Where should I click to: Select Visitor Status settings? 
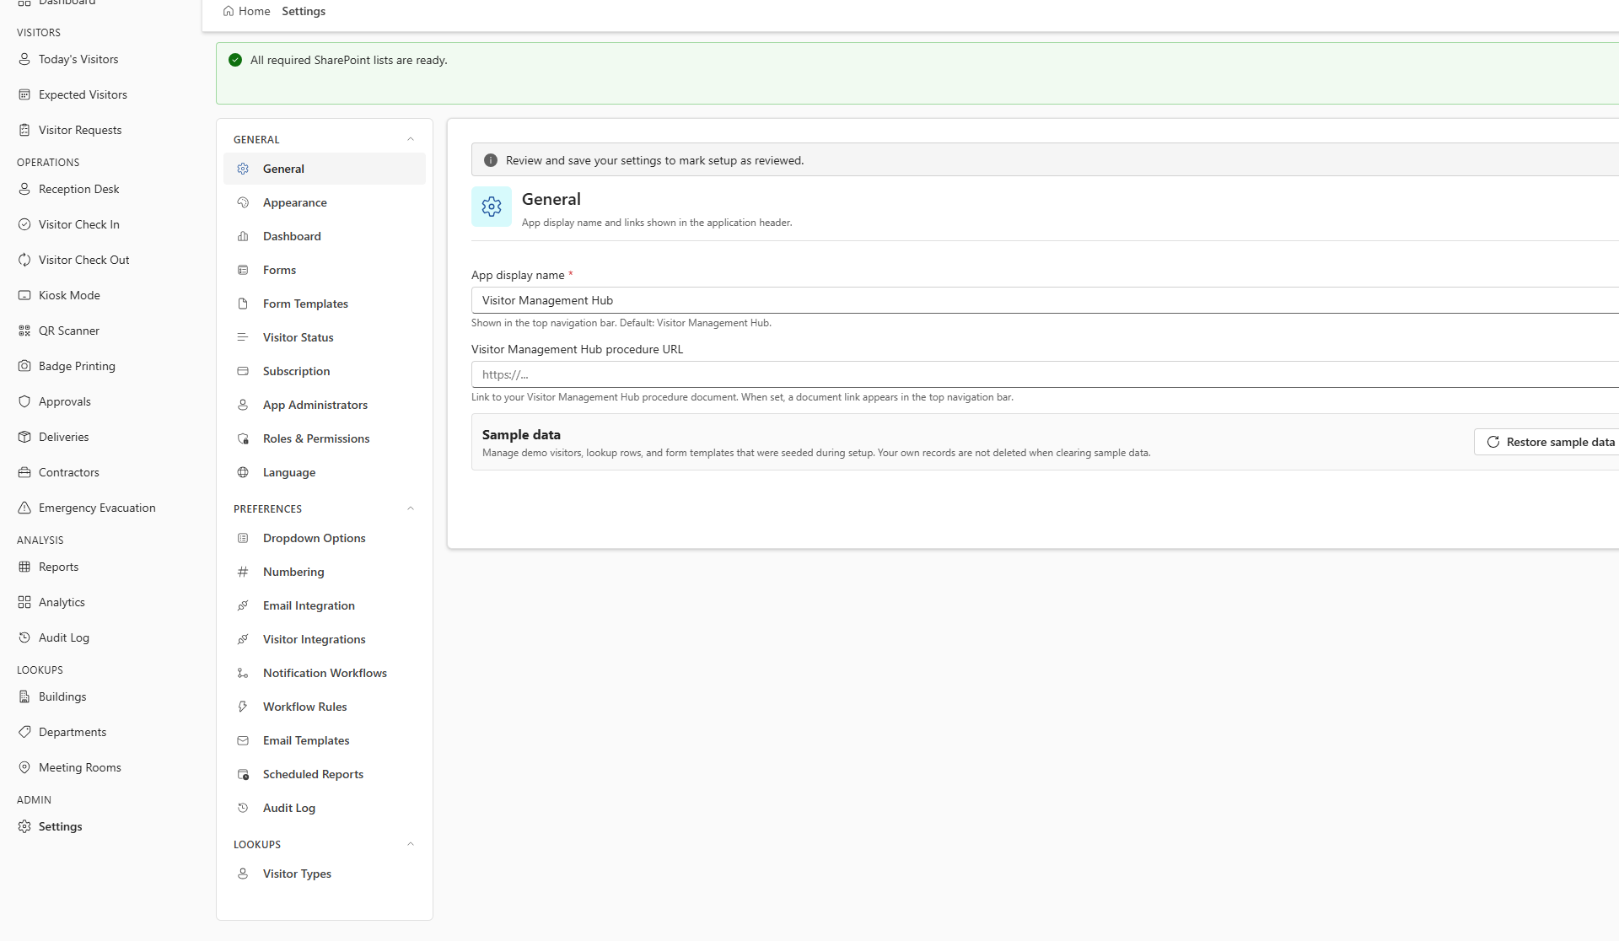[325, 337]
